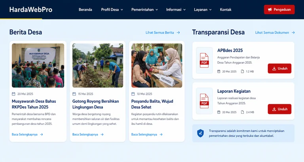Click the download icon in the Laporan Kegiatan Unduh button
Image resolution: width=304 pixels, height=162 pixels.
click(274, 109)
